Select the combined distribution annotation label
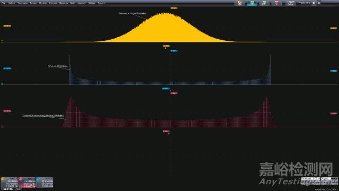The height and width of the screenshot is (191, 339). pyautogui.click(x=42, y=116)
